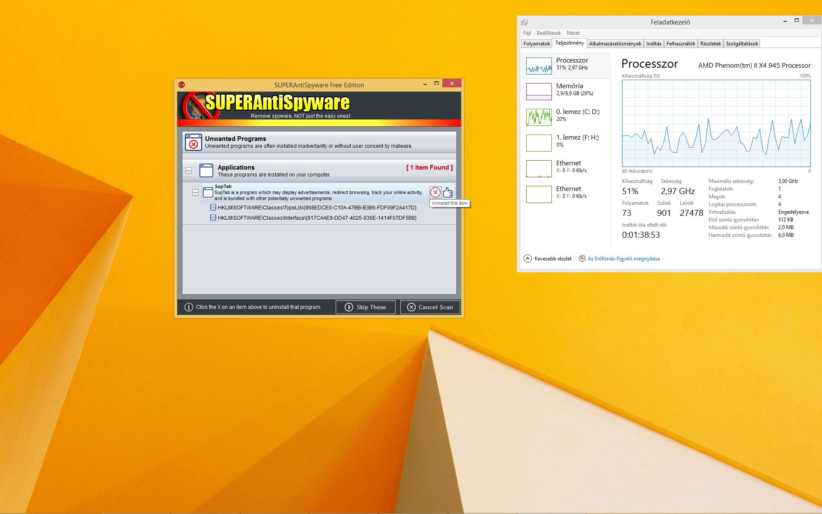Switch to the Folyamatok tab
This screenshot has height=514, width=822.
tap(536, 44)
